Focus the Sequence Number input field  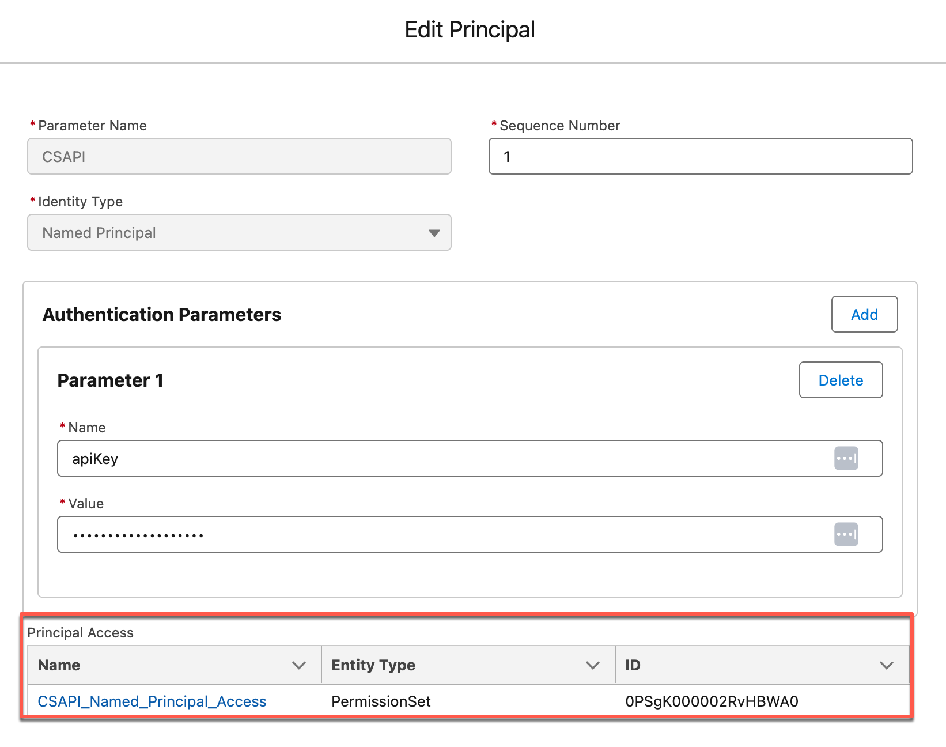pyautogui.click(x=701, y=156)
